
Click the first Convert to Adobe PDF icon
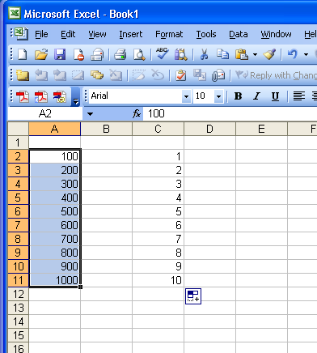(x=23, y=96)
